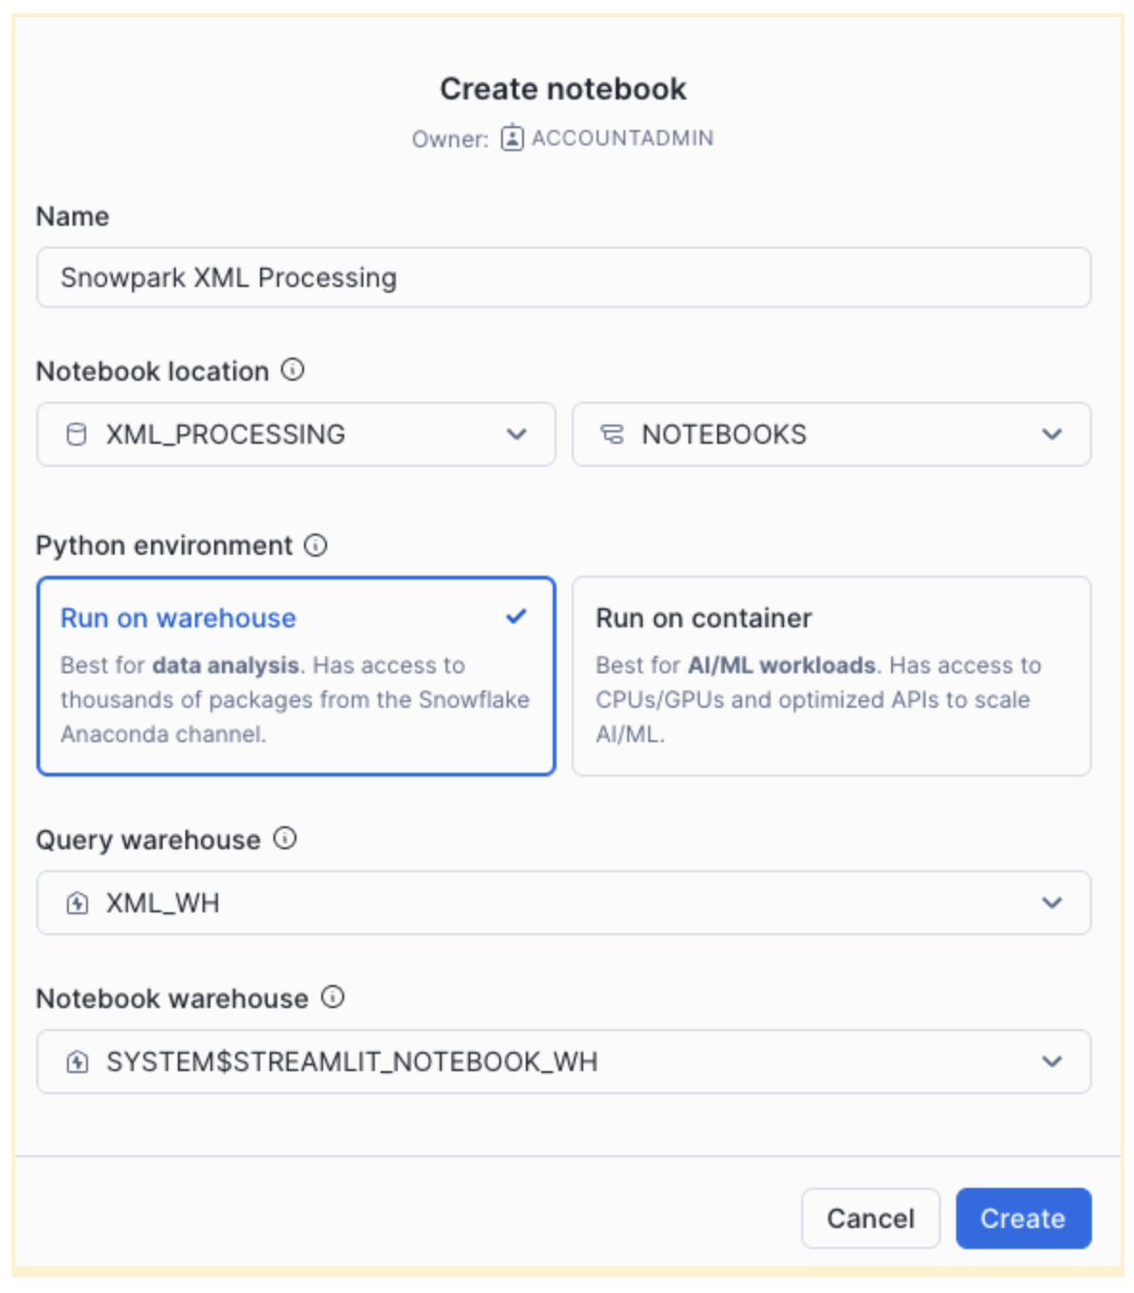1134x1293 pixels.
Task: Click the database icon beside XML_PROCESSING
Action: tap(76, 435)
